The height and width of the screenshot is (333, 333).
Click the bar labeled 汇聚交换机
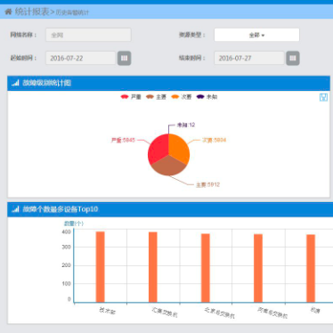153,267
